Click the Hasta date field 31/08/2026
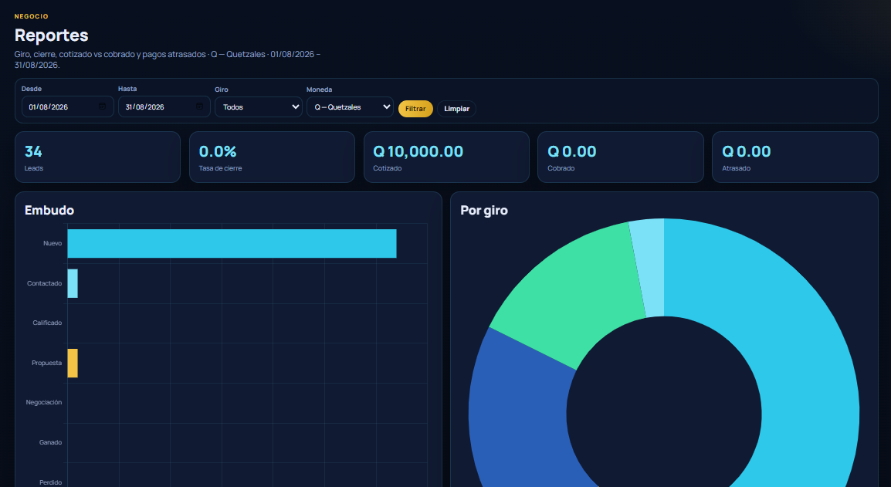Screen dimensions: 891x487 click(x=164, y=107)
